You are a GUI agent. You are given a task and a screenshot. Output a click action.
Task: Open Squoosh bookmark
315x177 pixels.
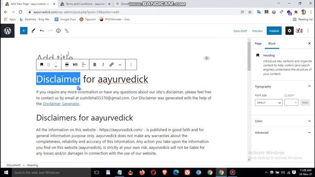88,19
